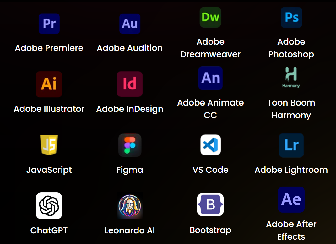The height and width of the screenshot is (244, 336).
Task: Click the Adobe Premiere Pr icon
Action: 49,24
